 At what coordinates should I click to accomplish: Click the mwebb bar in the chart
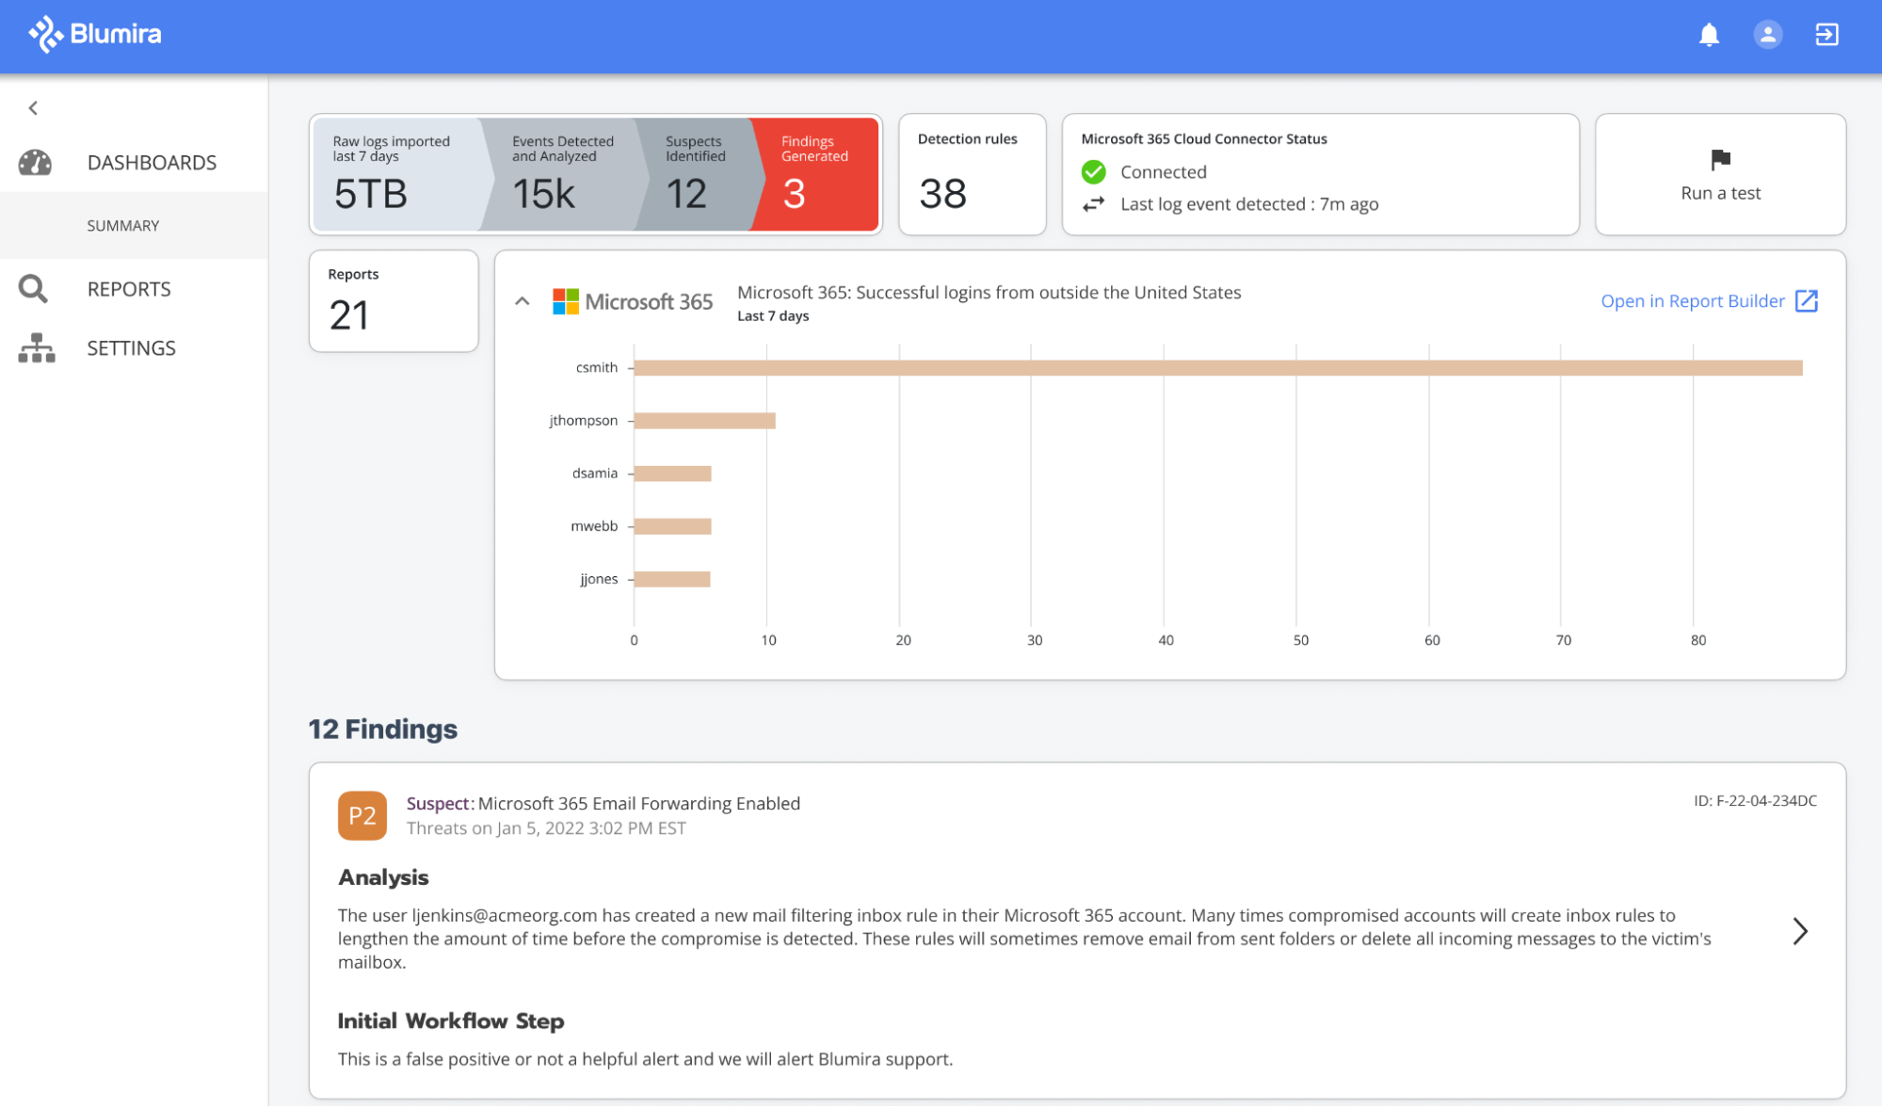coord(673,526)
